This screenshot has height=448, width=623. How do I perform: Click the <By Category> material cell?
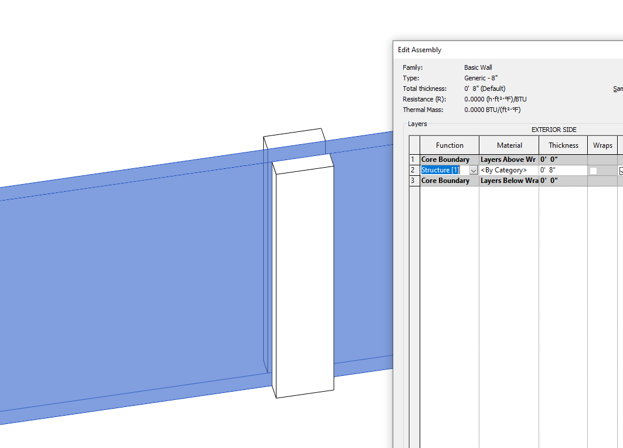(x=509, y=170)
